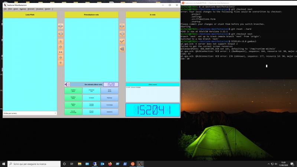The height and width of the screenshot is (167, 297).
Task: Open the Piloti menu
Action: (10, 9)
